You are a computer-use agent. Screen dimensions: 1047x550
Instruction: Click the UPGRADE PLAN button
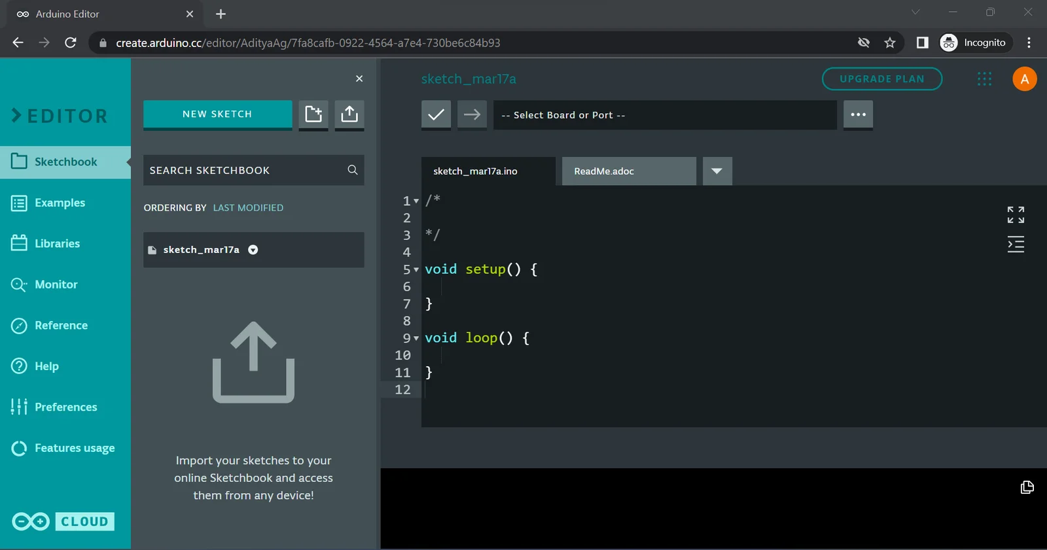882,79
